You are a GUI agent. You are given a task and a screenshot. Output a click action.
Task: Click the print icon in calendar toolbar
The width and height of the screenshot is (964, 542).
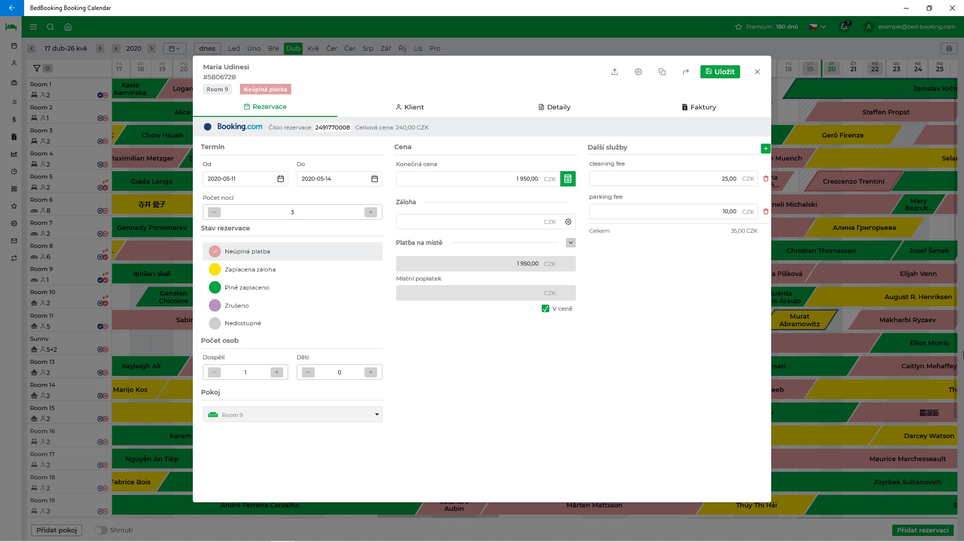pyautogui.click(x=949, y=49)
